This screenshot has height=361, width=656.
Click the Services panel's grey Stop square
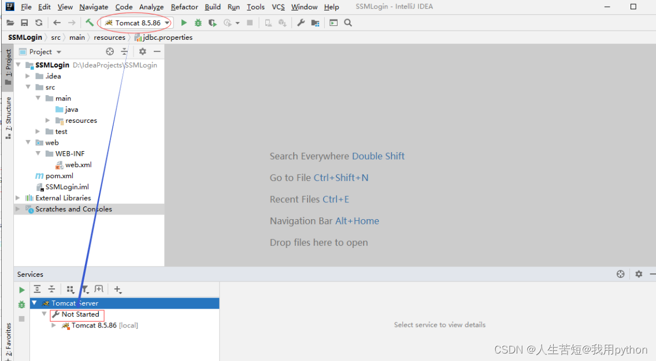pos(22,319)
